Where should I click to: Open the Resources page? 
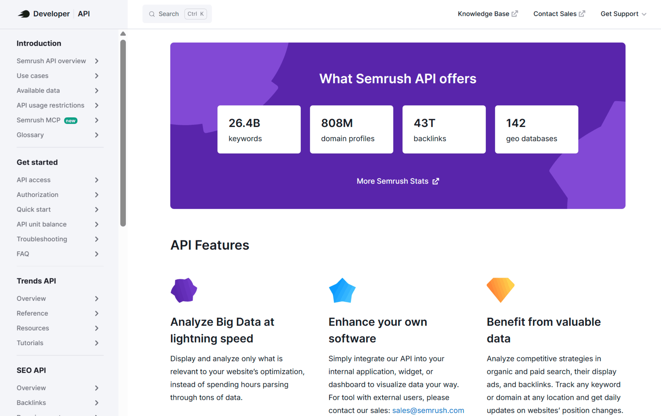pyautogui.click(x=33, y=328)
